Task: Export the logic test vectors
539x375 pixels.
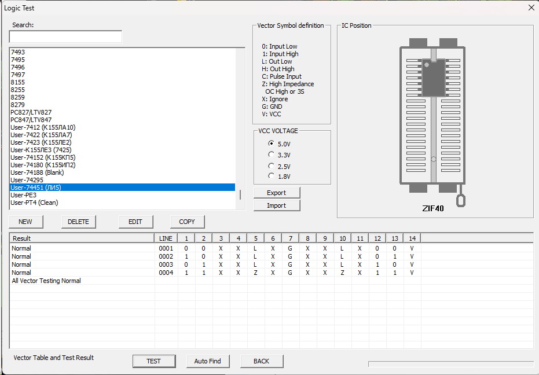Action: point(277,193)
